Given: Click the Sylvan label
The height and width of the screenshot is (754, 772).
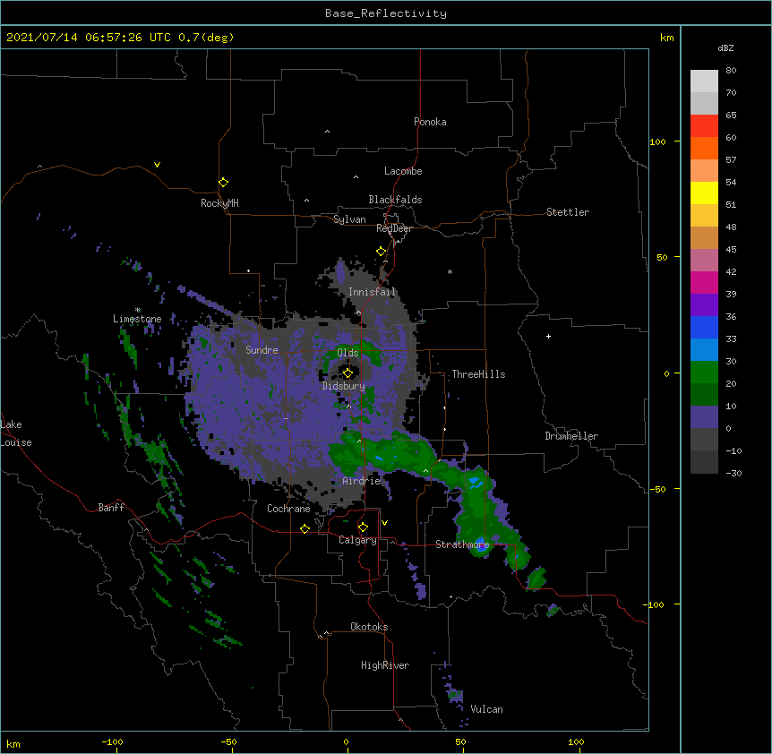Looking at the screenshot, I should tap(349, 219).
